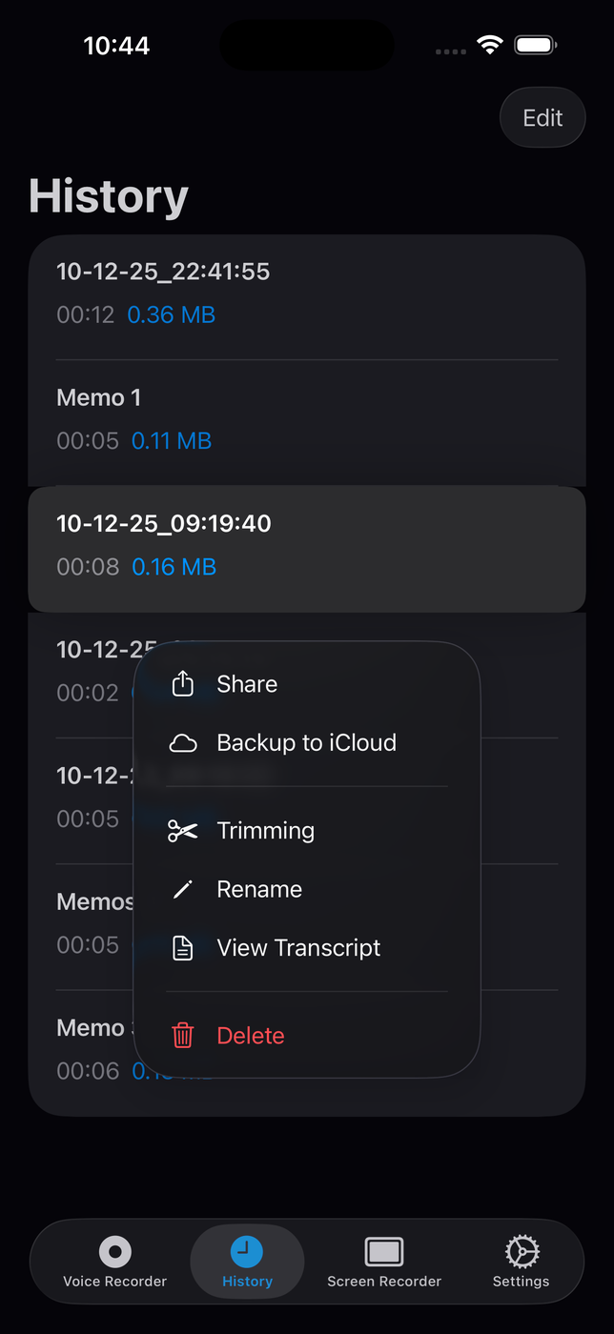Tap the Rename pencil icon

coord(182,890)
